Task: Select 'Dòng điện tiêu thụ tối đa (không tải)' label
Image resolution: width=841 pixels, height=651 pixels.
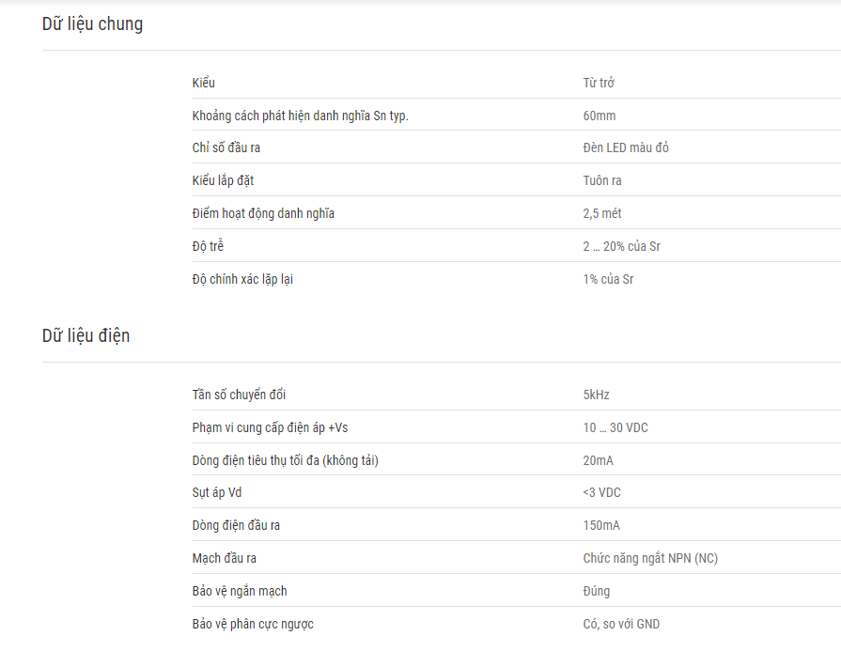Action: tap(286, 460)
